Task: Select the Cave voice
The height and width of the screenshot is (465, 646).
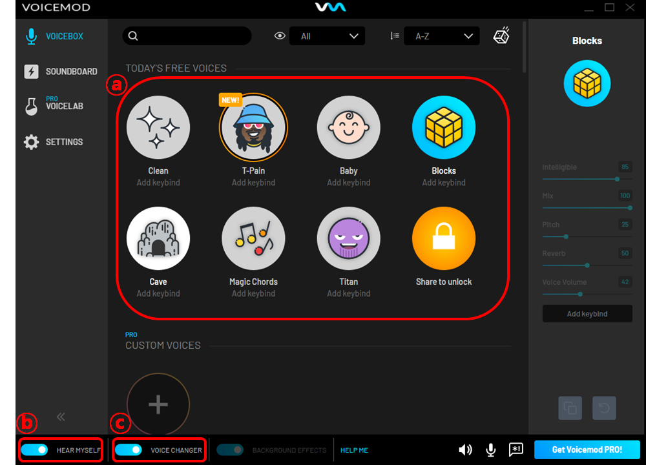Action: click(x=158, y=238)
